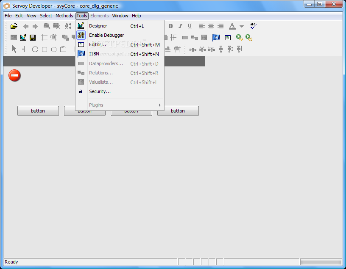The height and width of the screenshot is (269, 346).
Task: Click the row spacing toolbar icon
Action: coord(173,37)
